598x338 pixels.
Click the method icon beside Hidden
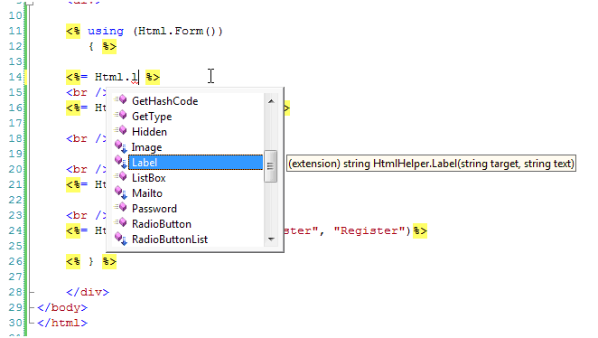121,130
